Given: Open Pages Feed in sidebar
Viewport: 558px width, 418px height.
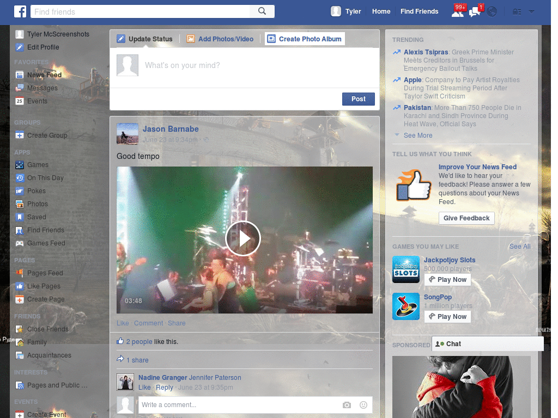Looking at the screenshot, I should click(39, 273).
